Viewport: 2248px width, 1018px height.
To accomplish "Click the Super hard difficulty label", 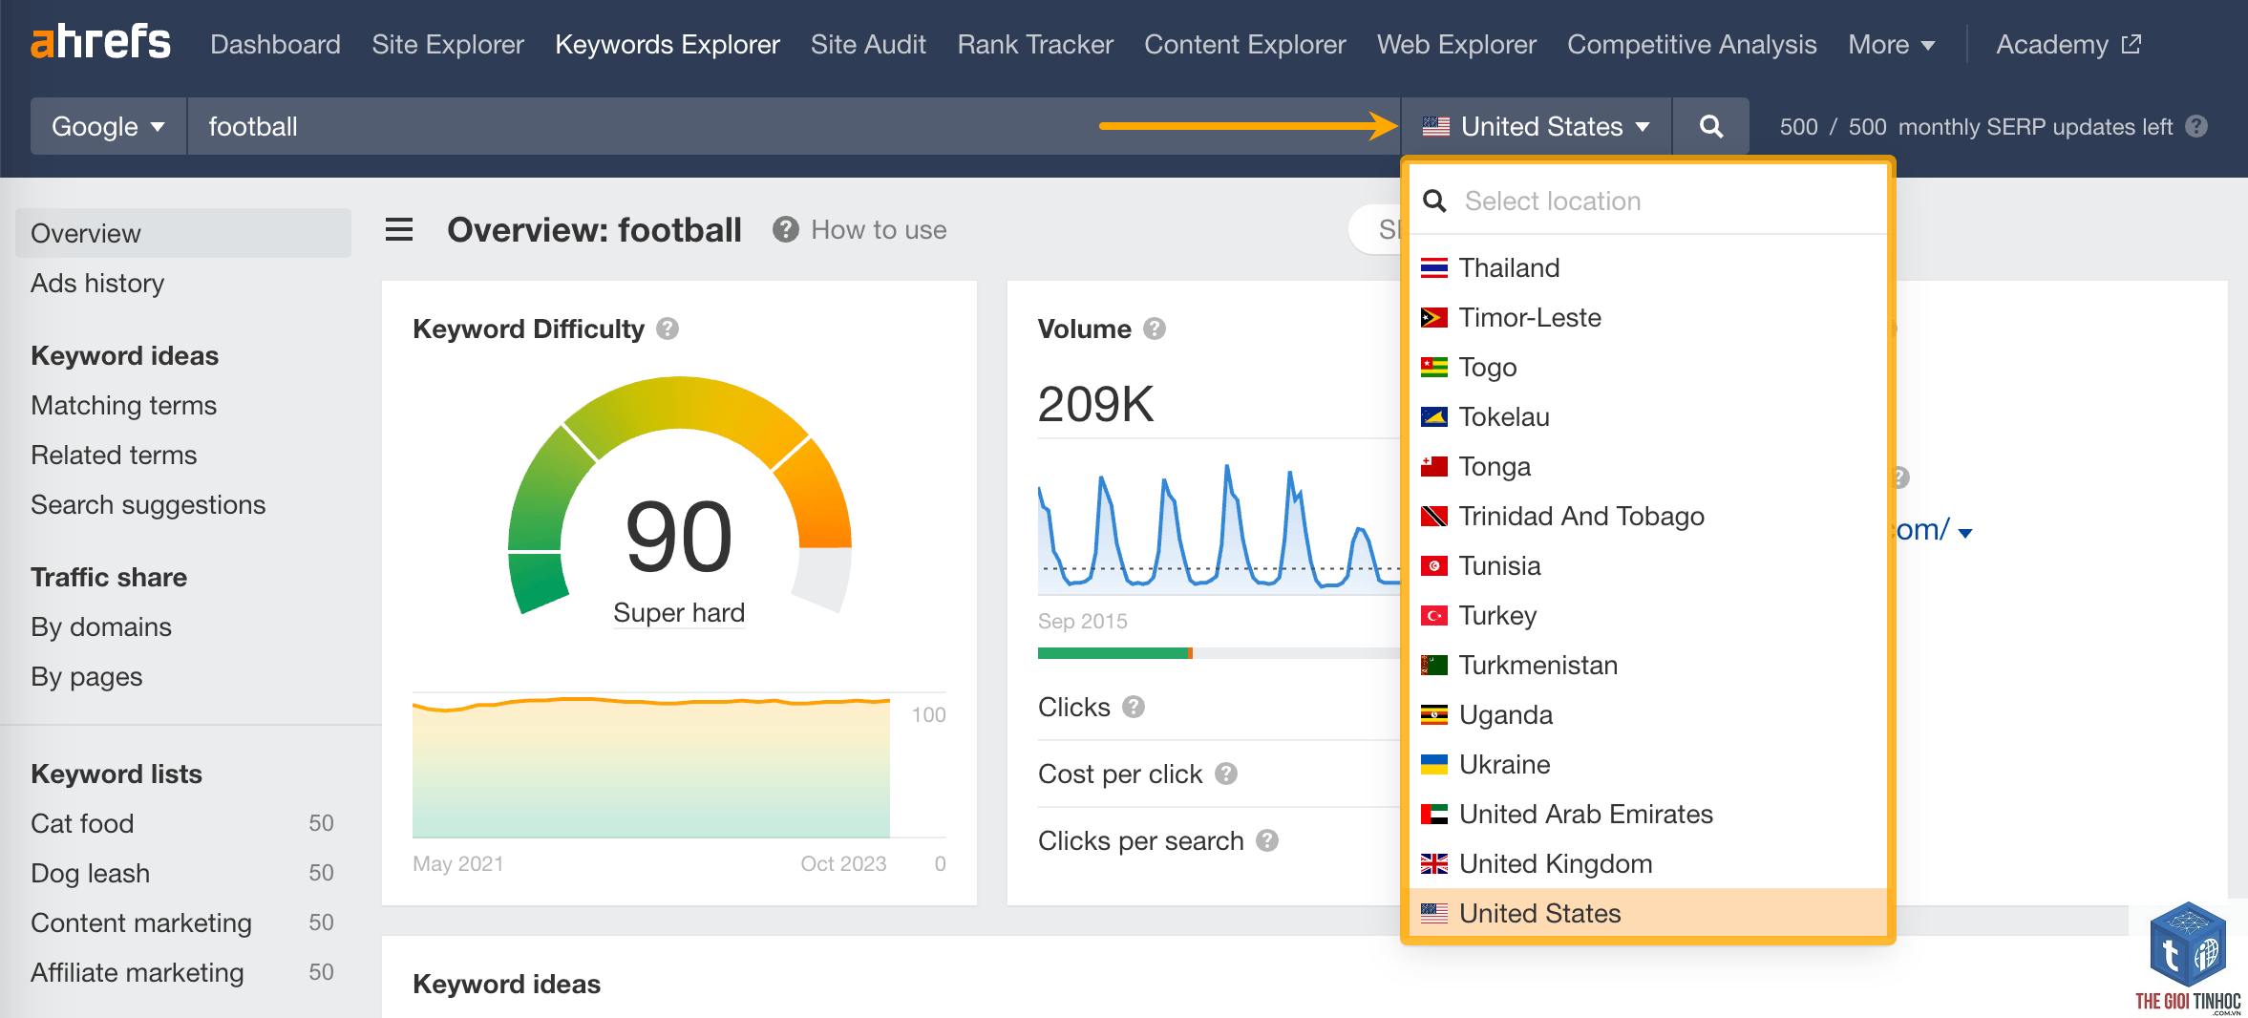I will pos(679,612).
